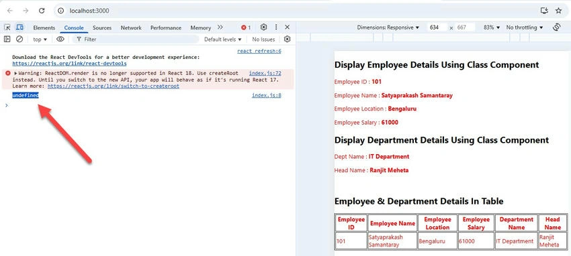Click the console Filter input
Image resolution: width=571 pixels, height=256 pixels.
136,40
